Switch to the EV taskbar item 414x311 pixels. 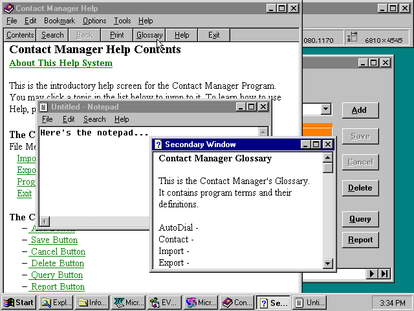coord(164,303)
